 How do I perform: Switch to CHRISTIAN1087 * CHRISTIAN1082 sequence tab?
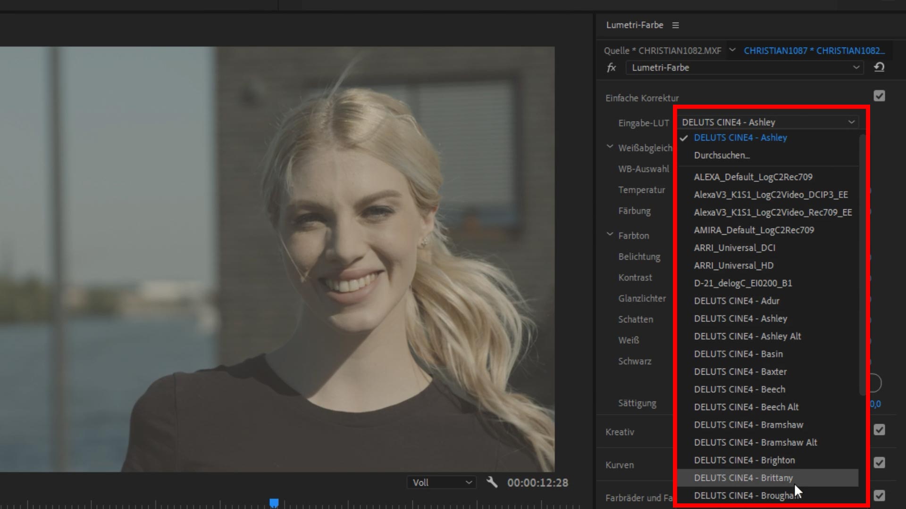[x=814, y=50]
